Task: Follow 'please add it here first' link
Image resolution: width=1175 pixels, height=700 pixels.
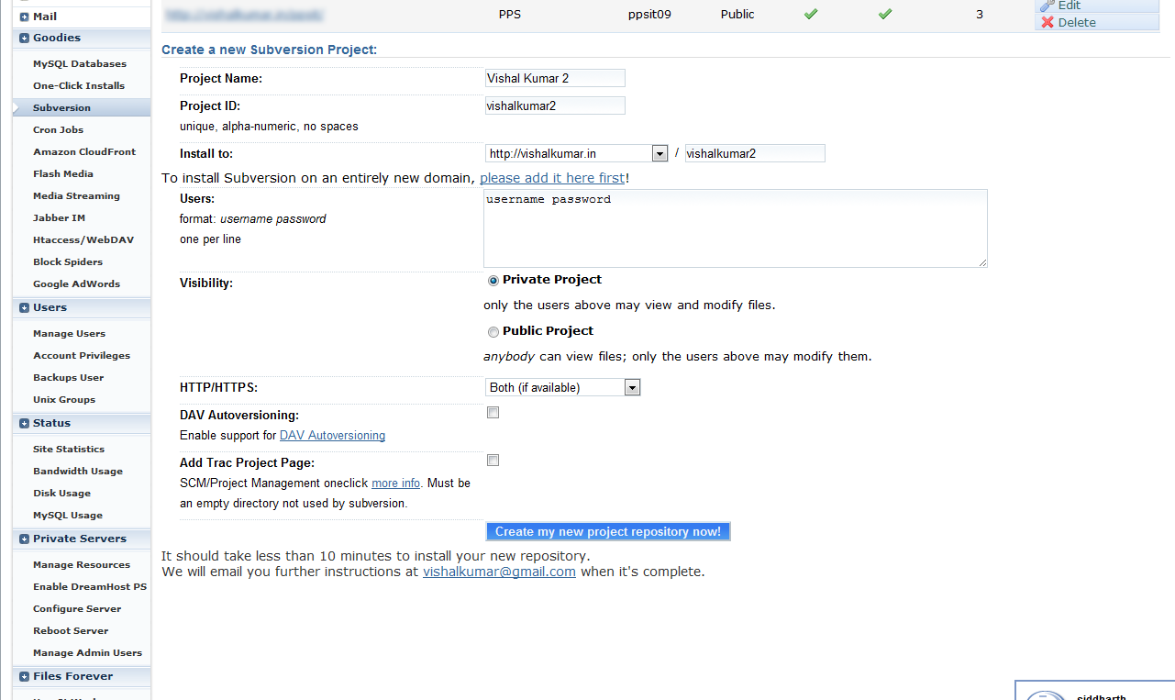Action: click(552, 178)
